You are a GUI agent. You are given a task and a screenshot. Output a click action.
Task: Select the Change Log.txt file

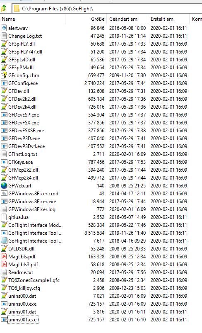click(25, 36)
